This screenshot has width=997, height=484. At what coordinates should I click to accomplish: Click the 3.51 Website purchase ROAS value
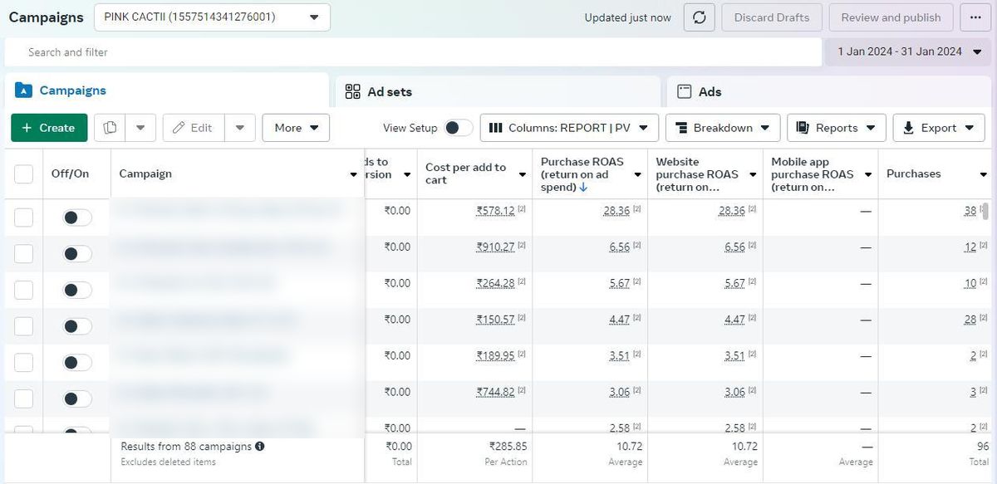[x=734, y=355]
